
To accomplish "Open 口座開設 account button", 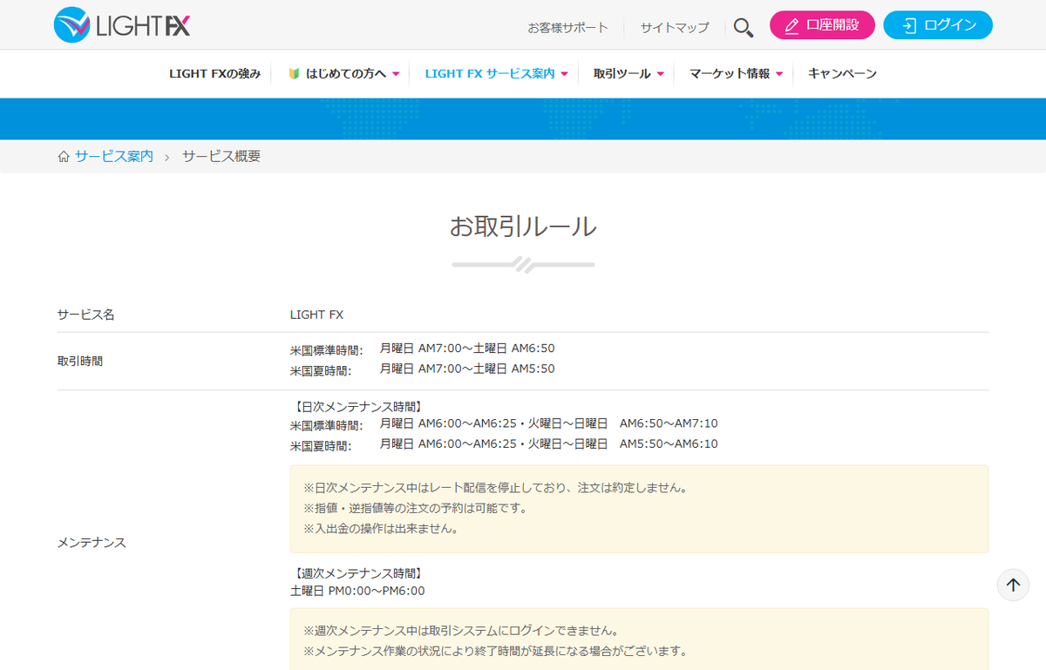I will [x=822, y=25].
